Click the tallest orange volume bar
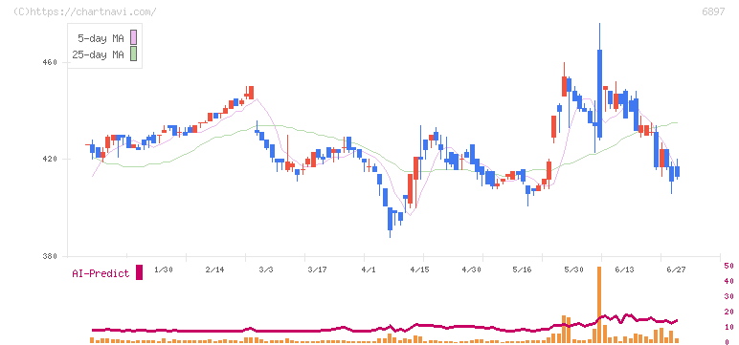 (599, 304)
